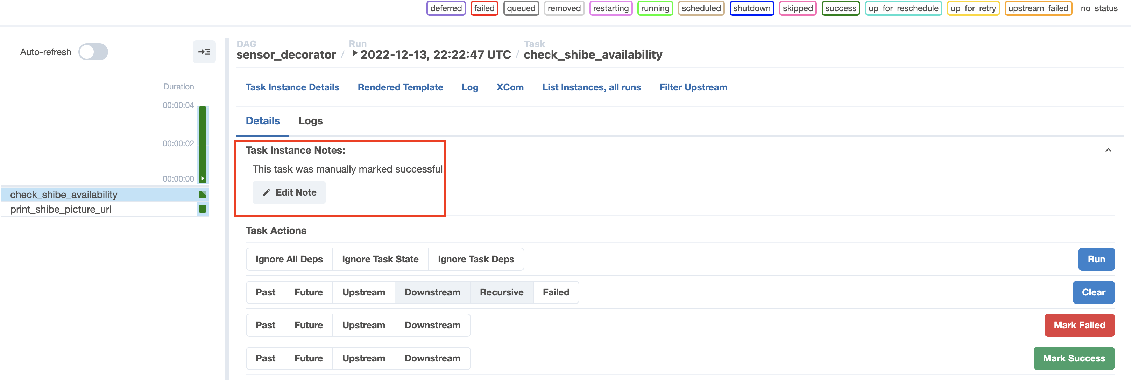Select the skipped status legend
This screenshot has height=380, width=1139.
coord(798,8)
